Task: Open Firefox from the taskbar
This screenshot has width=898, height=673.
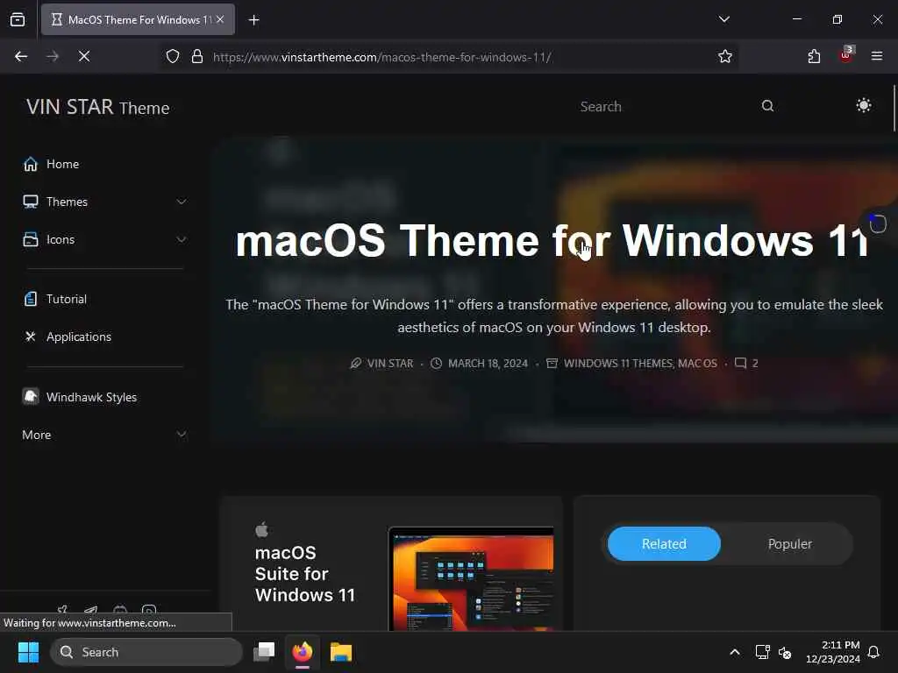Action: [303, 652]
